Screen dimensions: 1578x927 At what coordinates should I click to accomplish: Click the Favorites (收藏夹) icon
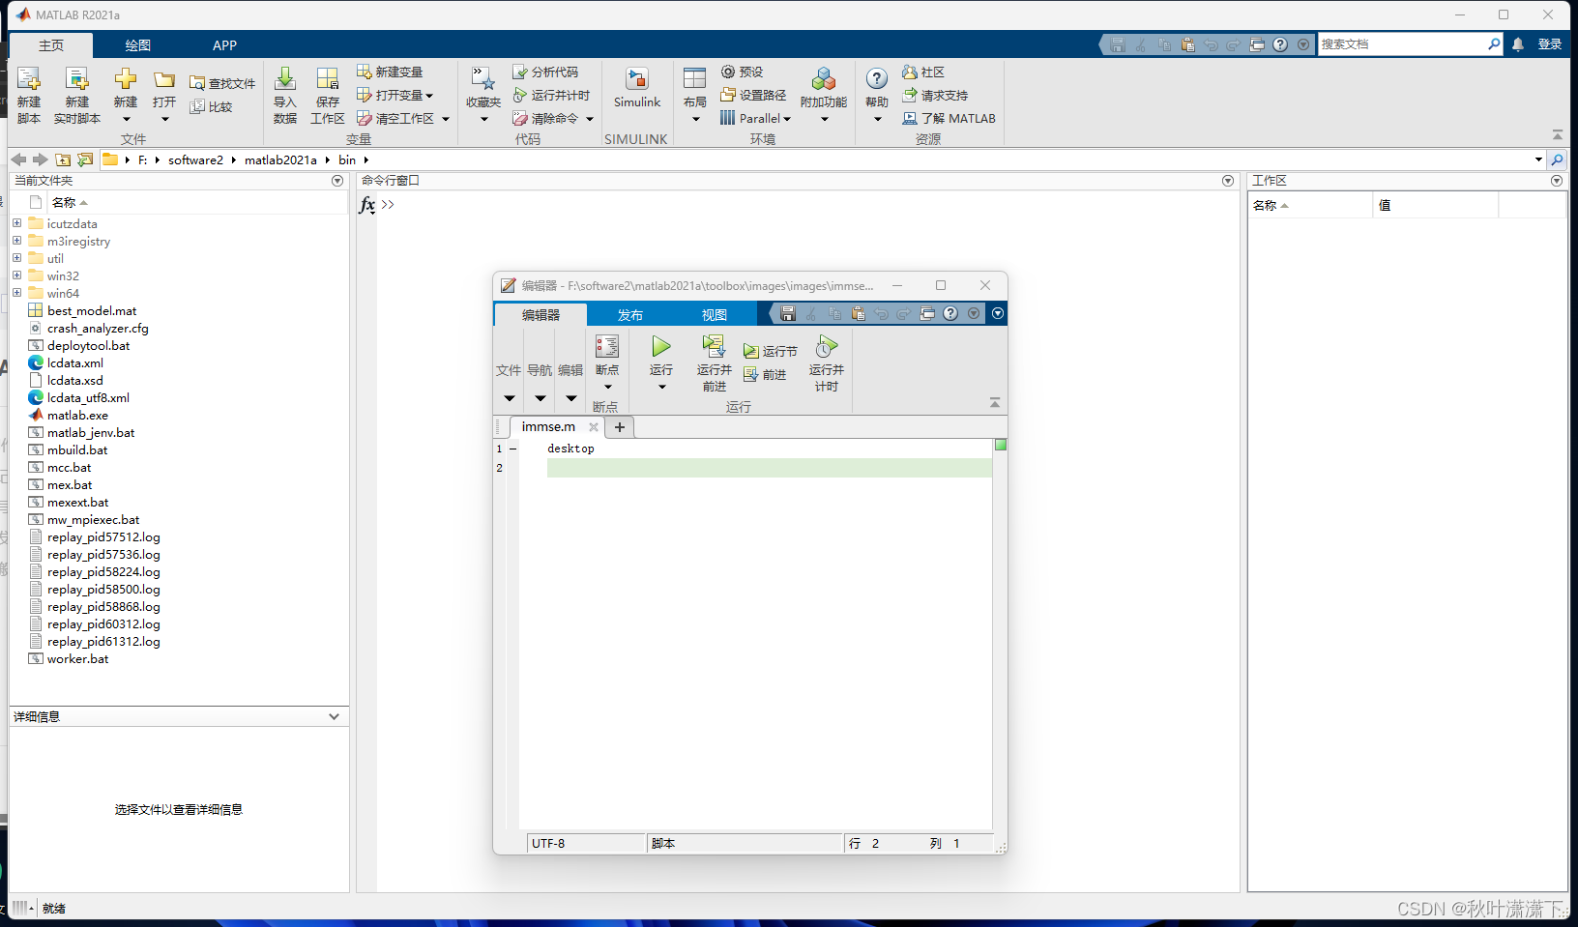[x=483, y=79]
